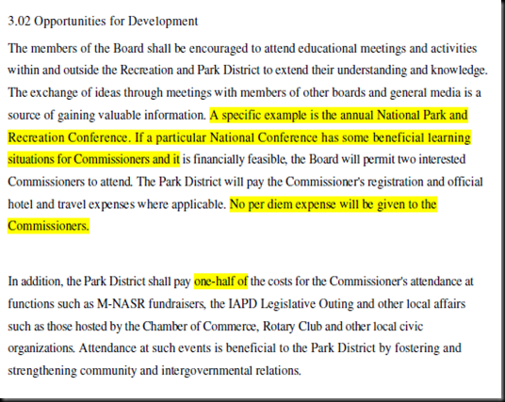Click 'In addition,' at second paragraph start

tap(35, 281)
